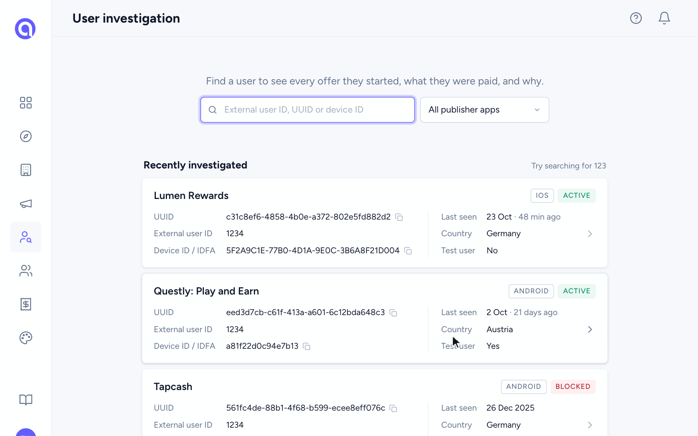Click the ACTIVE badge on Lumen Rewards

pyautogui.click(x=577, y=195)
